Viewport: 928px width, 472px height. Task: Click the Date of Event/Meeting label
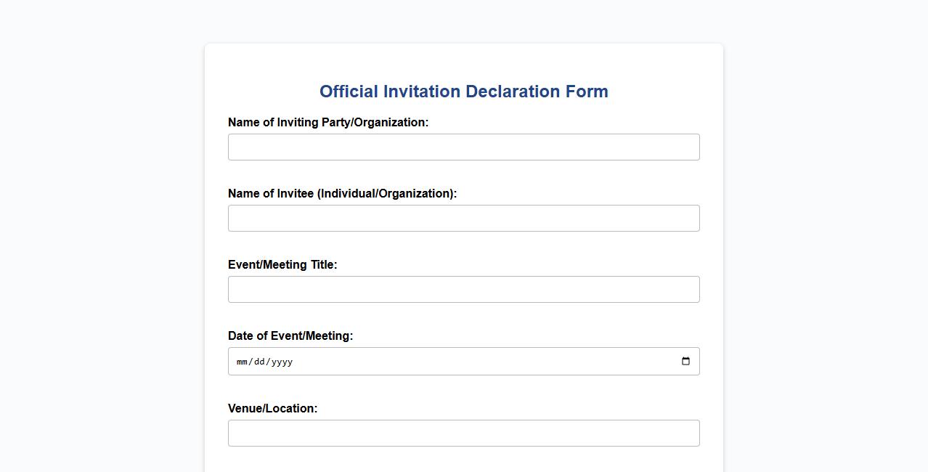290,335
